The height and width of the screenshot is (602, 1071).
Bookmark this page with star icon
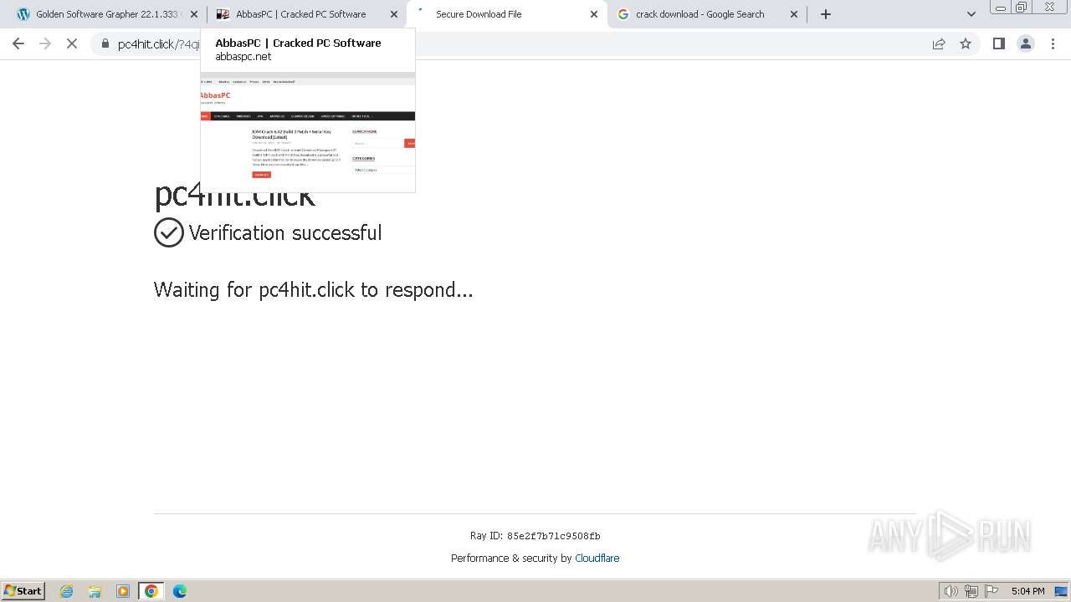point(966,43)
